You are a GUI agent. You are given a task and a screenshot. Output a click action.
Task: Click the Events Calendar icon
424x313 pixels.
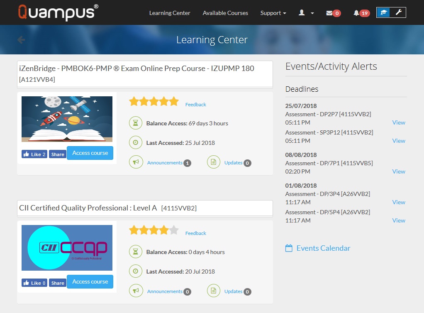click(x=289, y=248)
